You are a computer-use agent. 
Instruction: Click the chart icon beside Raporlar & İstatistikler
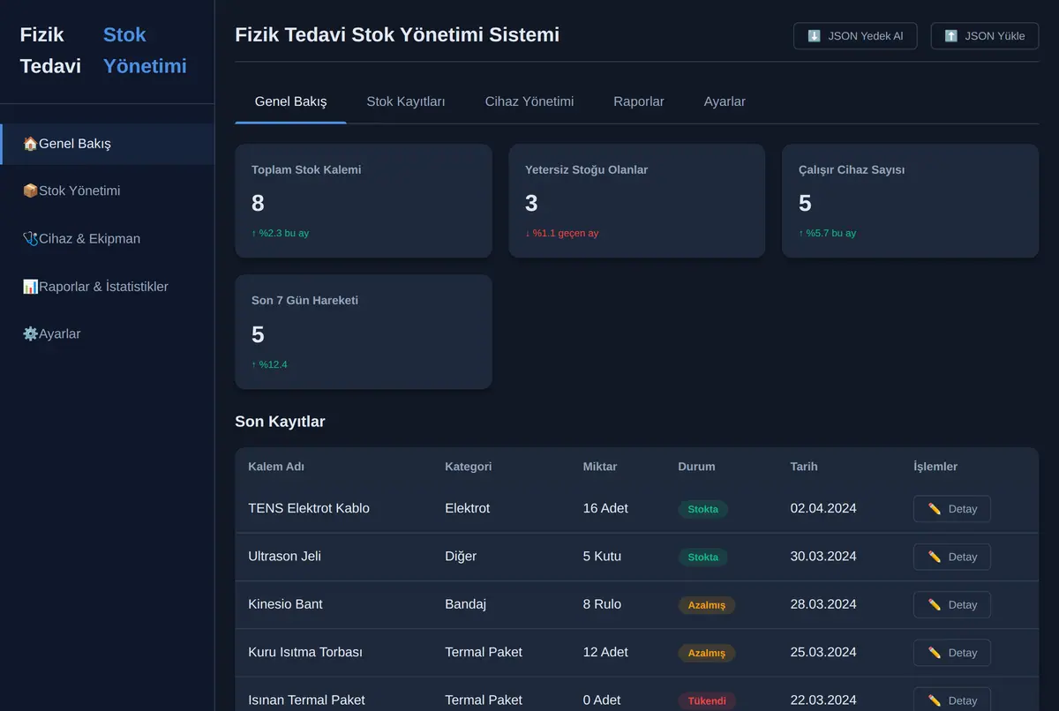pos(30,287)
